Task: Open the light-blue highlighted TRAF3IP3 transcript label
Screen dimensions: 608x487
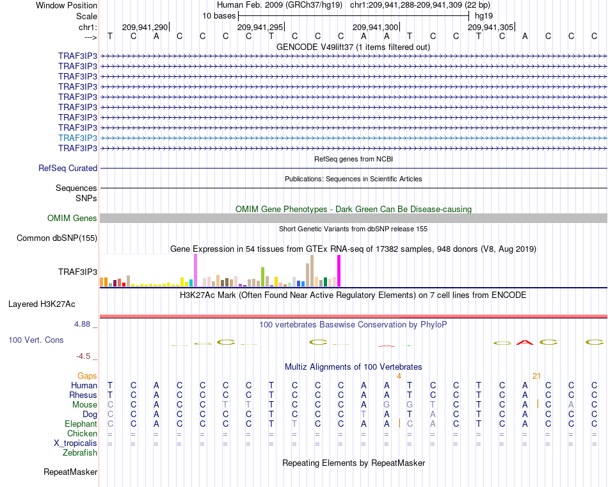Action: click(x=77, y=138)
